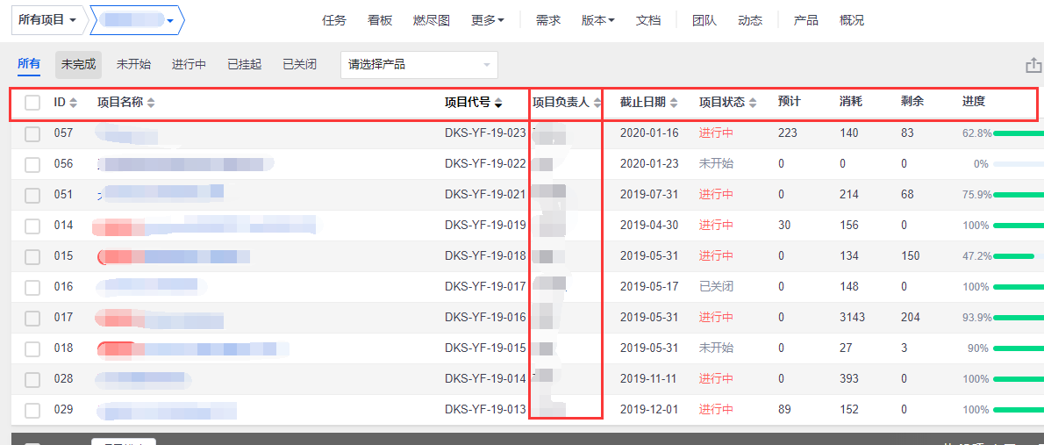
Task: Open the 概况 menu item
Action: coord(852,21)
